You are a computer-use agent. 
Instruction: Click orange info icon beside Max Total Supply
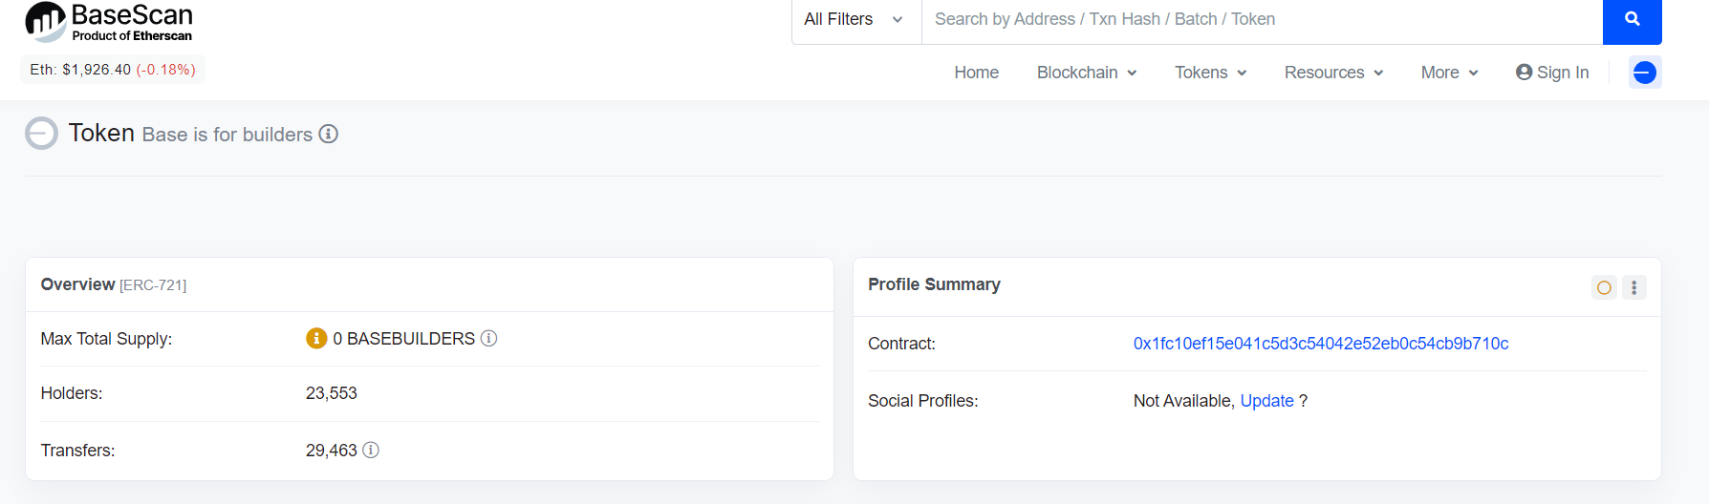[316, 338]
